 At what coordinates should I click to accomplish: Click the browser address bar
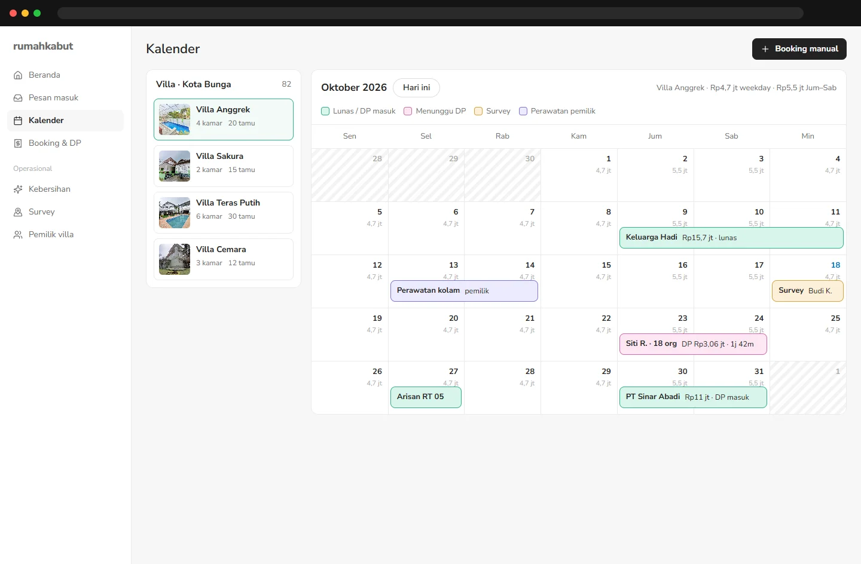click(430, 13)
